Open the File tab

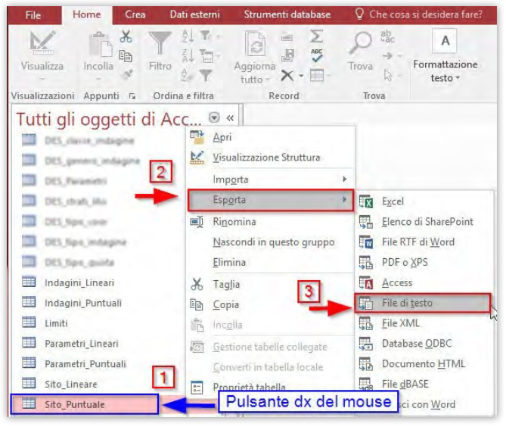[x=33, y=15]
